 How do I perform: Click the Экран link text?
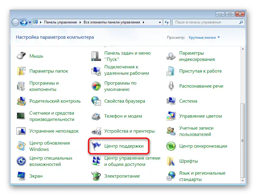(x=36, y=176)
